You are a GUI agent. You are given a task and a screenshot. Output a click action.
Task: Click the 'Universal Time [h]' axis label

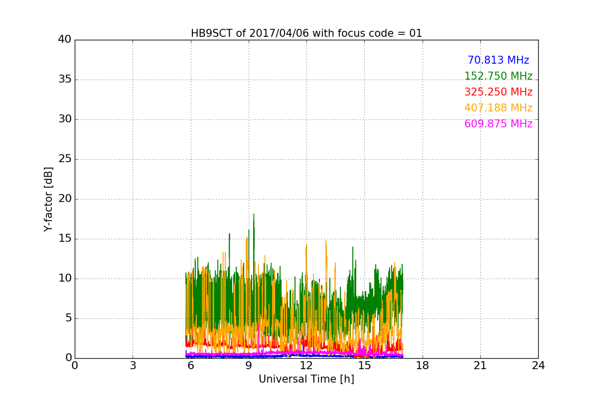coord(306,379)
